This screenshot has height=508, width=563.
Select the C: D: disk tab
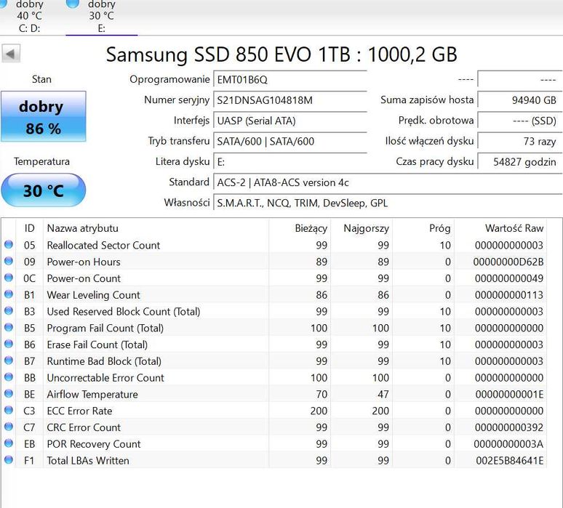(x=29, y=17)
